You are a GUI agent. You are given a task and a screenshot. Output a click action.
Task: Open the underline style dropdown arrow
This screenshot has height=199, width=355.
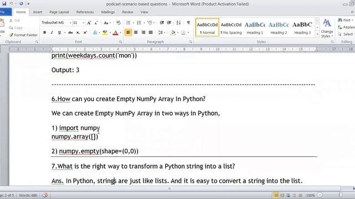(65, 33)
